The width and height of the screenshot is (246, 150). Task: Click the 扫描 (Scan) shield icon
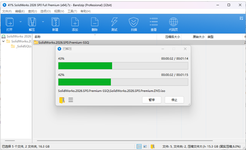pyautogui.click(x=134, y=22)
